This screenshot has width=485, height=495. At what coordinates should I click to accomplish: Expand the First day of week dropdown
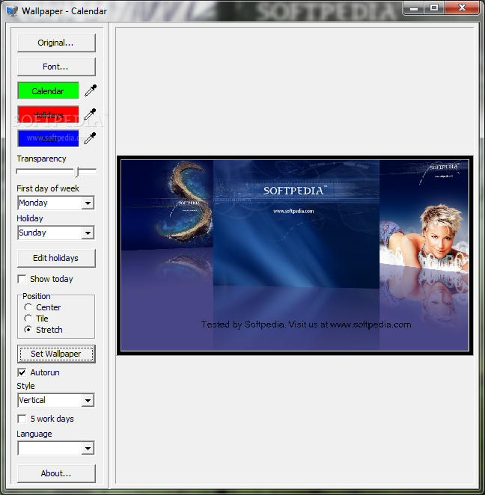pyautogui.click(x=88, y=203)
